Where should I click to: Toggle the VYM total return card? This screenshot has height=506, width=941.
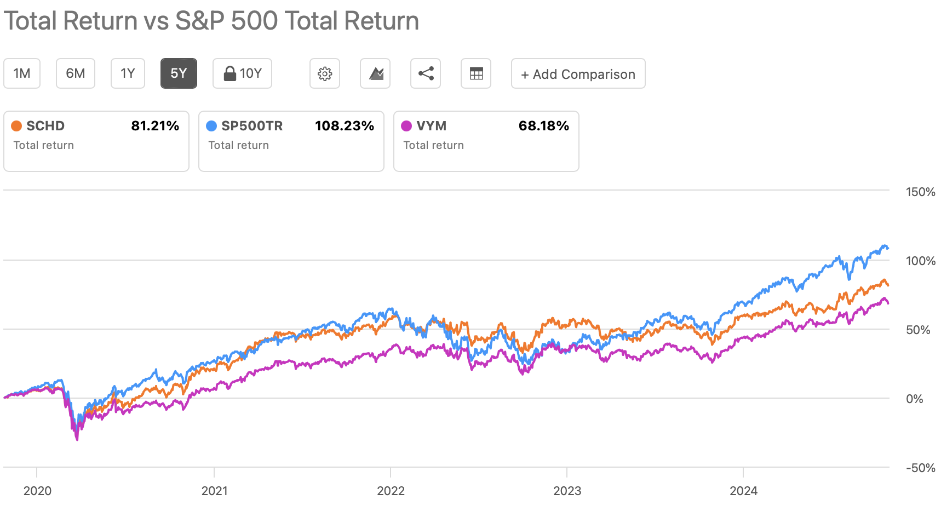(486, 141)
